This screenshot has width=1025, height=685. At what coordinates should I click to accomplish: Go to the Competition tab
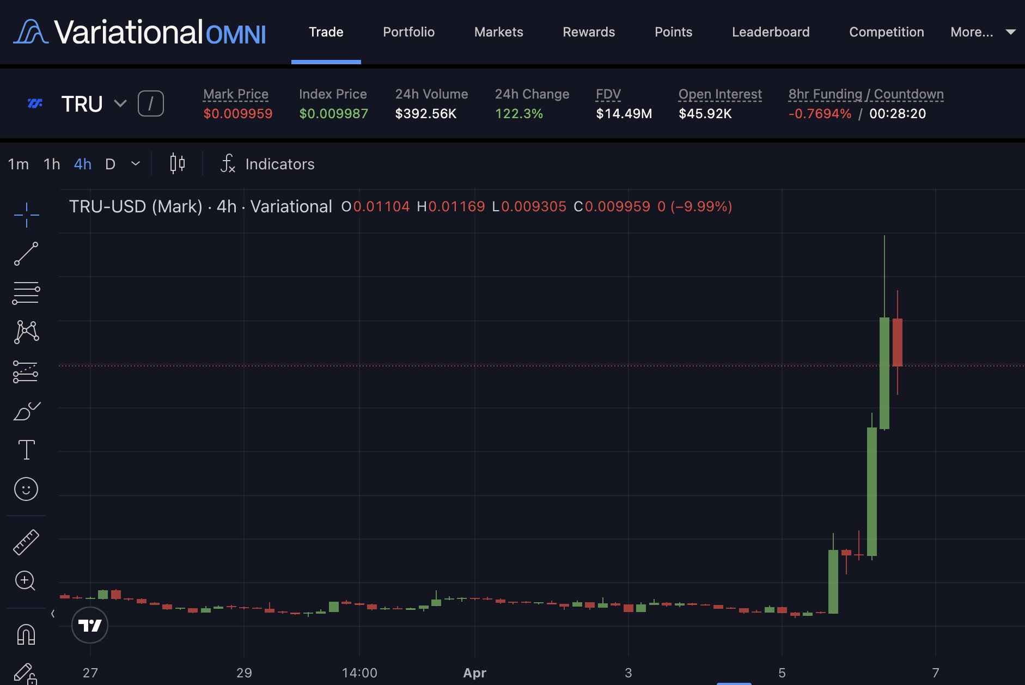tap(887, 32)
